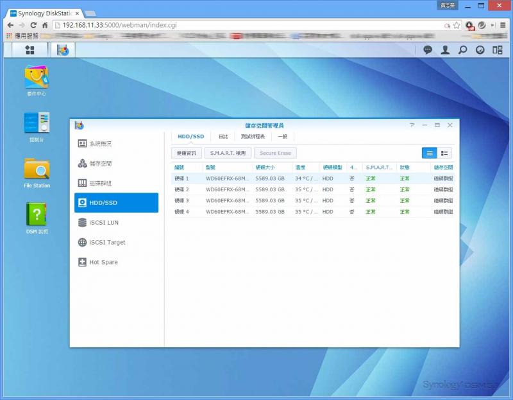Select the Synology DiskStation browser tab
The height and width of the screenshot is (400, 513).
point(45,13)
